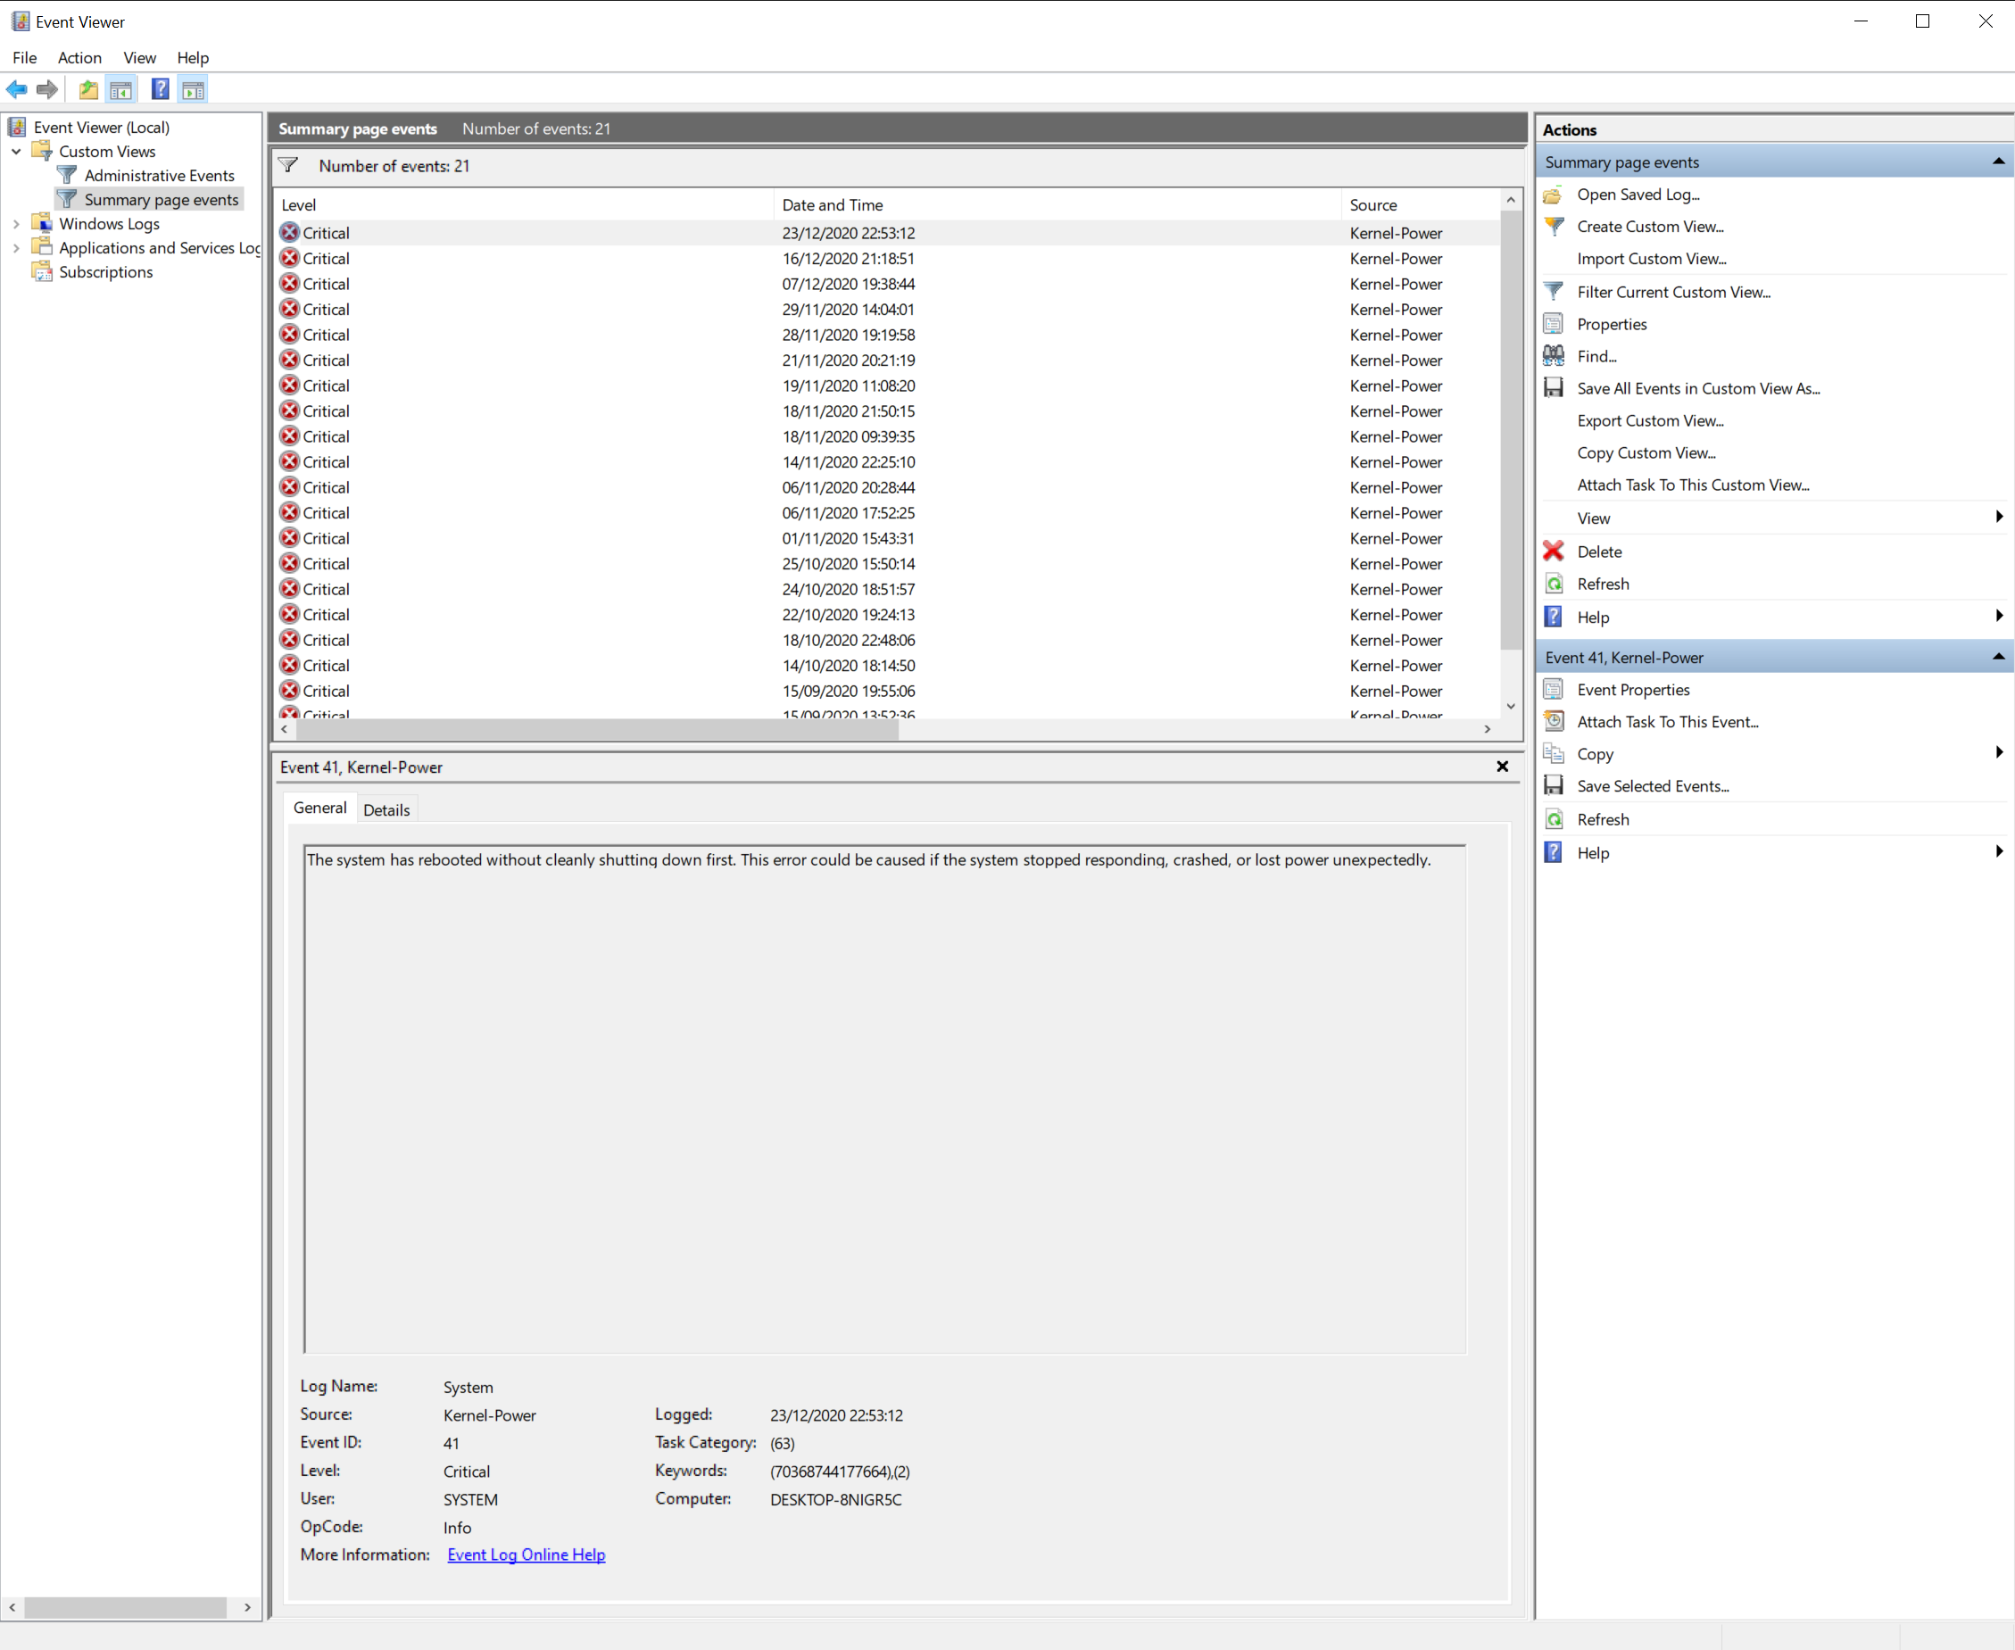Toggle the Show/Hide Action Pane toolbar icon
This screenshot has height=1650, width=2015.
point(193,90)
